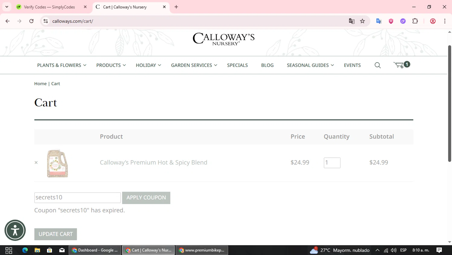Open the network Wi-Fi tray icon
452x255 pixels.
tap(386, 250)
